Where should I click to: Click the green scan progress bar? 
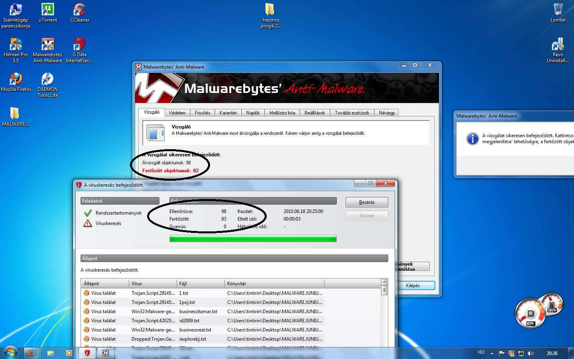(253, 239)
